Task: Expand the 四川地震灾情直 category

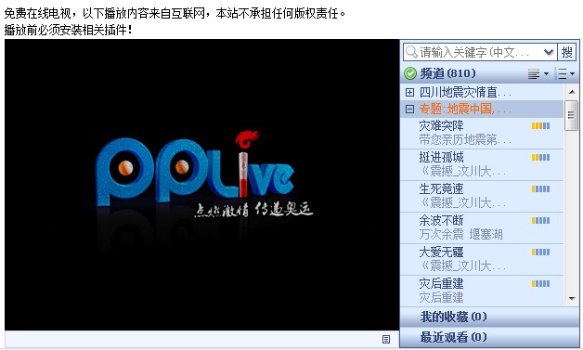Action: pyautogui.click(x=409, y=92)
